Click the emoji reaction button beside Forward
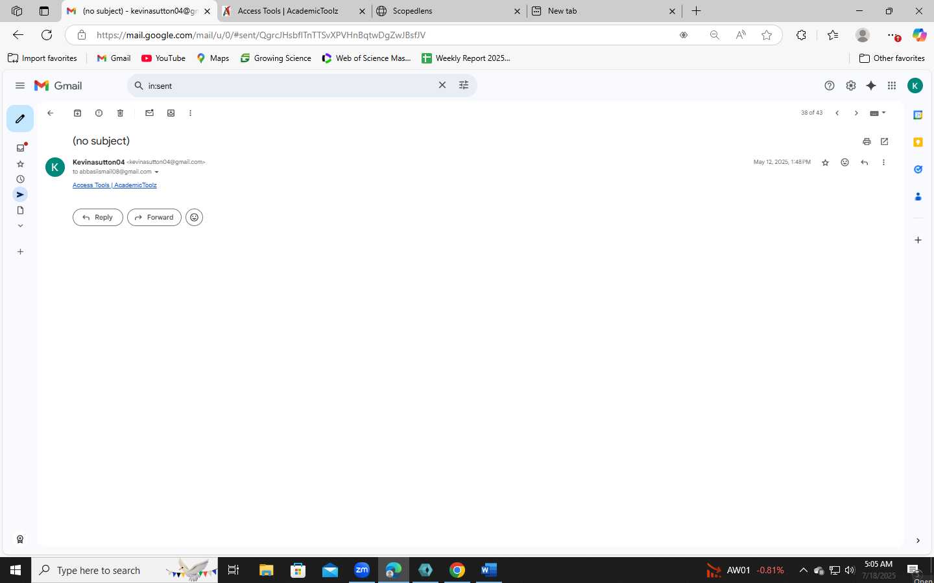934x583 pixels. pyautogui.click(x=194, y=218)
